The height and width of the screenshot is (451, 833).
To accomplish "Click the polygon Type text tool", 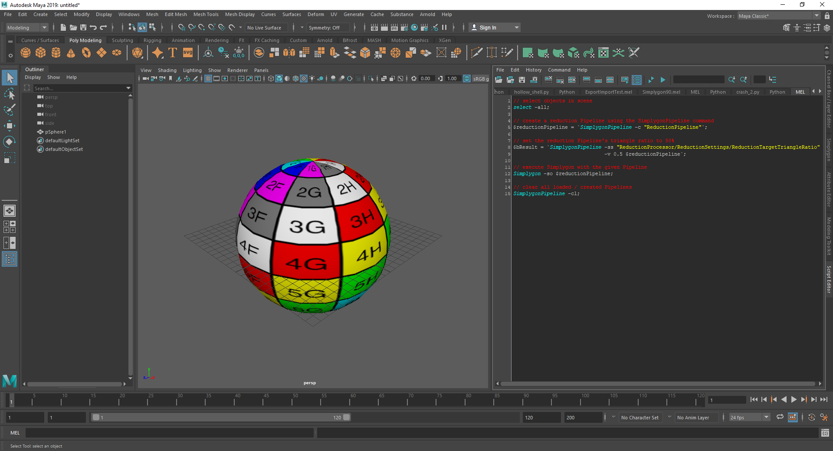I will point(173,53).
